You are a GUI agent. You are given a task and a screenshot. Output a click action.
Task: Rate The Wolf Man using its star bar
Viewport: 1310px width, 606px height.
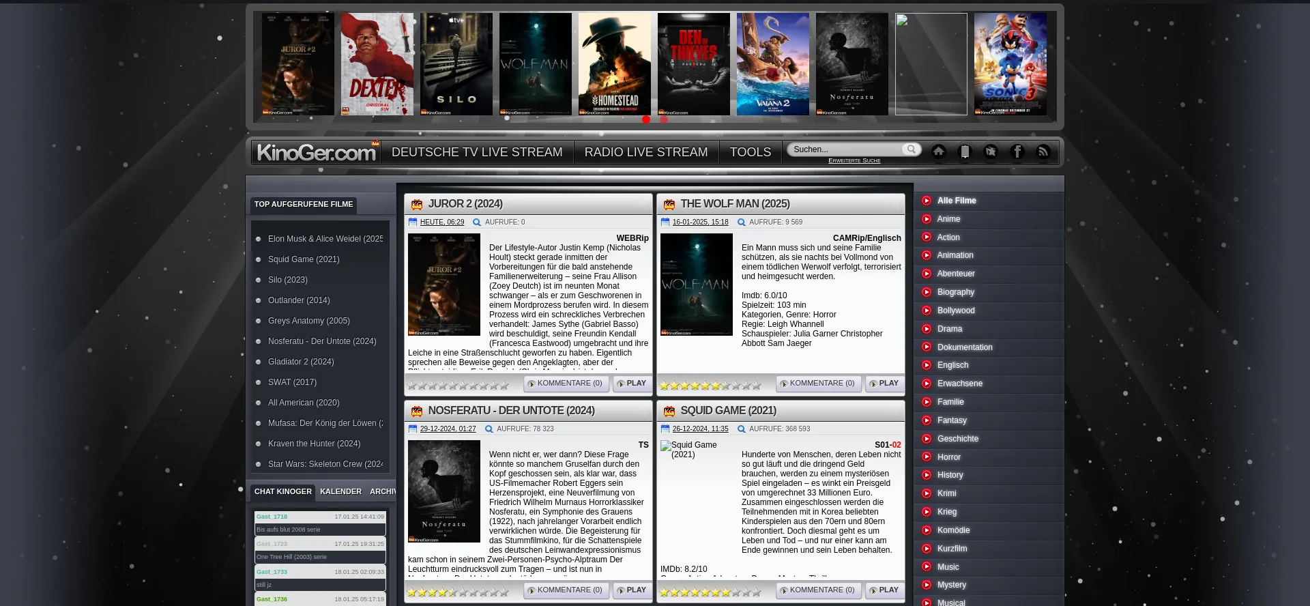(x=710, y=386)
